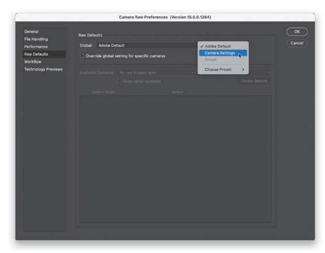Open the Global raw defaults dropdown

tap(146, 45)
